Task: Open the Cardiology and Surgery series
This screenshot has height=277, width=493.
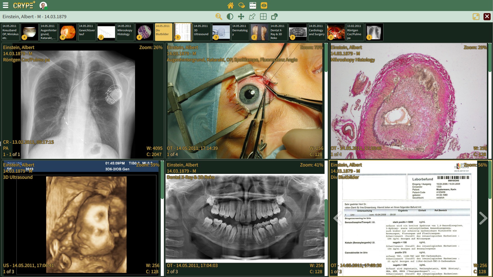Action: click(317, 32)
